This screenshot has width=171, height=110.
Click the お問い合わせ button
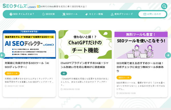point(152,14)
